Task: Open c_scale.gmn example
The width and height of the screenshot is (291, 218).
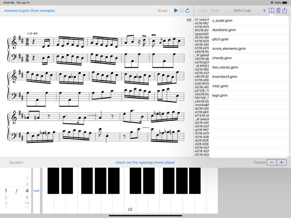Action: [249, 21]
